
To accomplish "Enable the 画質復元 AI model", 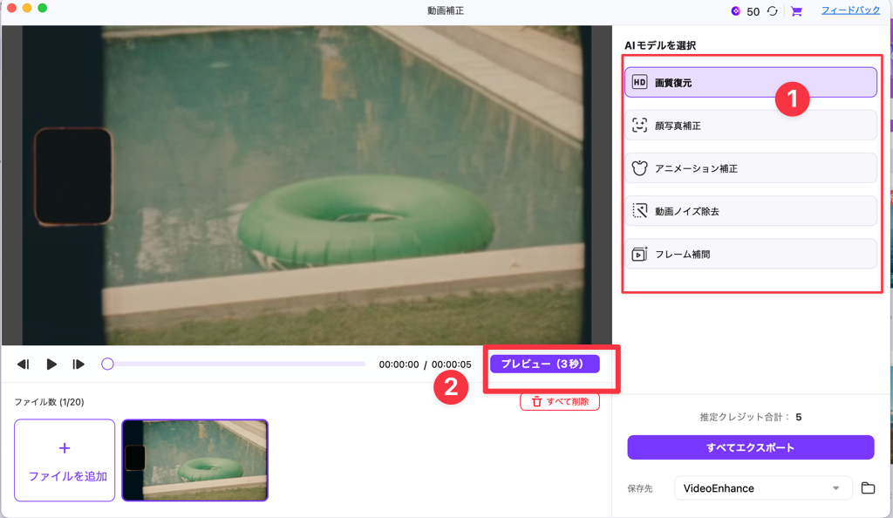I will [750, 82].
